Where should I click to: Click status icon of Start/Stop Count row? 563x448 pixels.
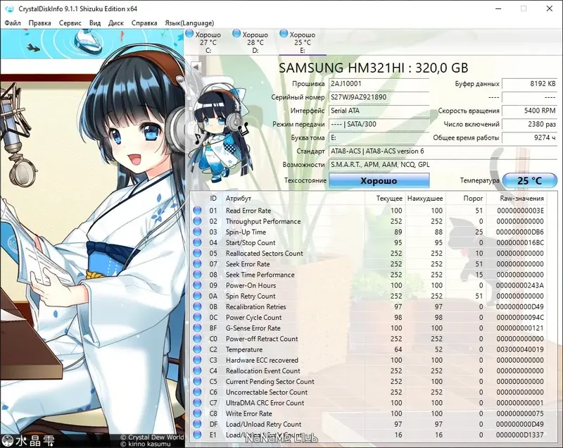pyautogui.click(x=197, y=242)
